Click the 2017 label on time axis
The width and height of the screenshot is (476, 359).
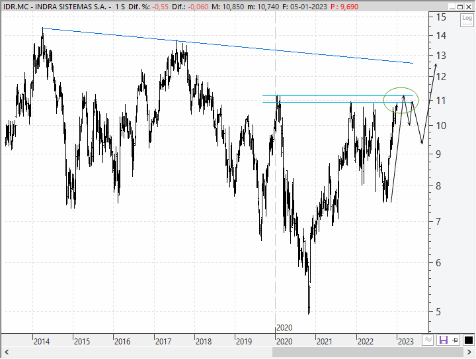point(163,341)
